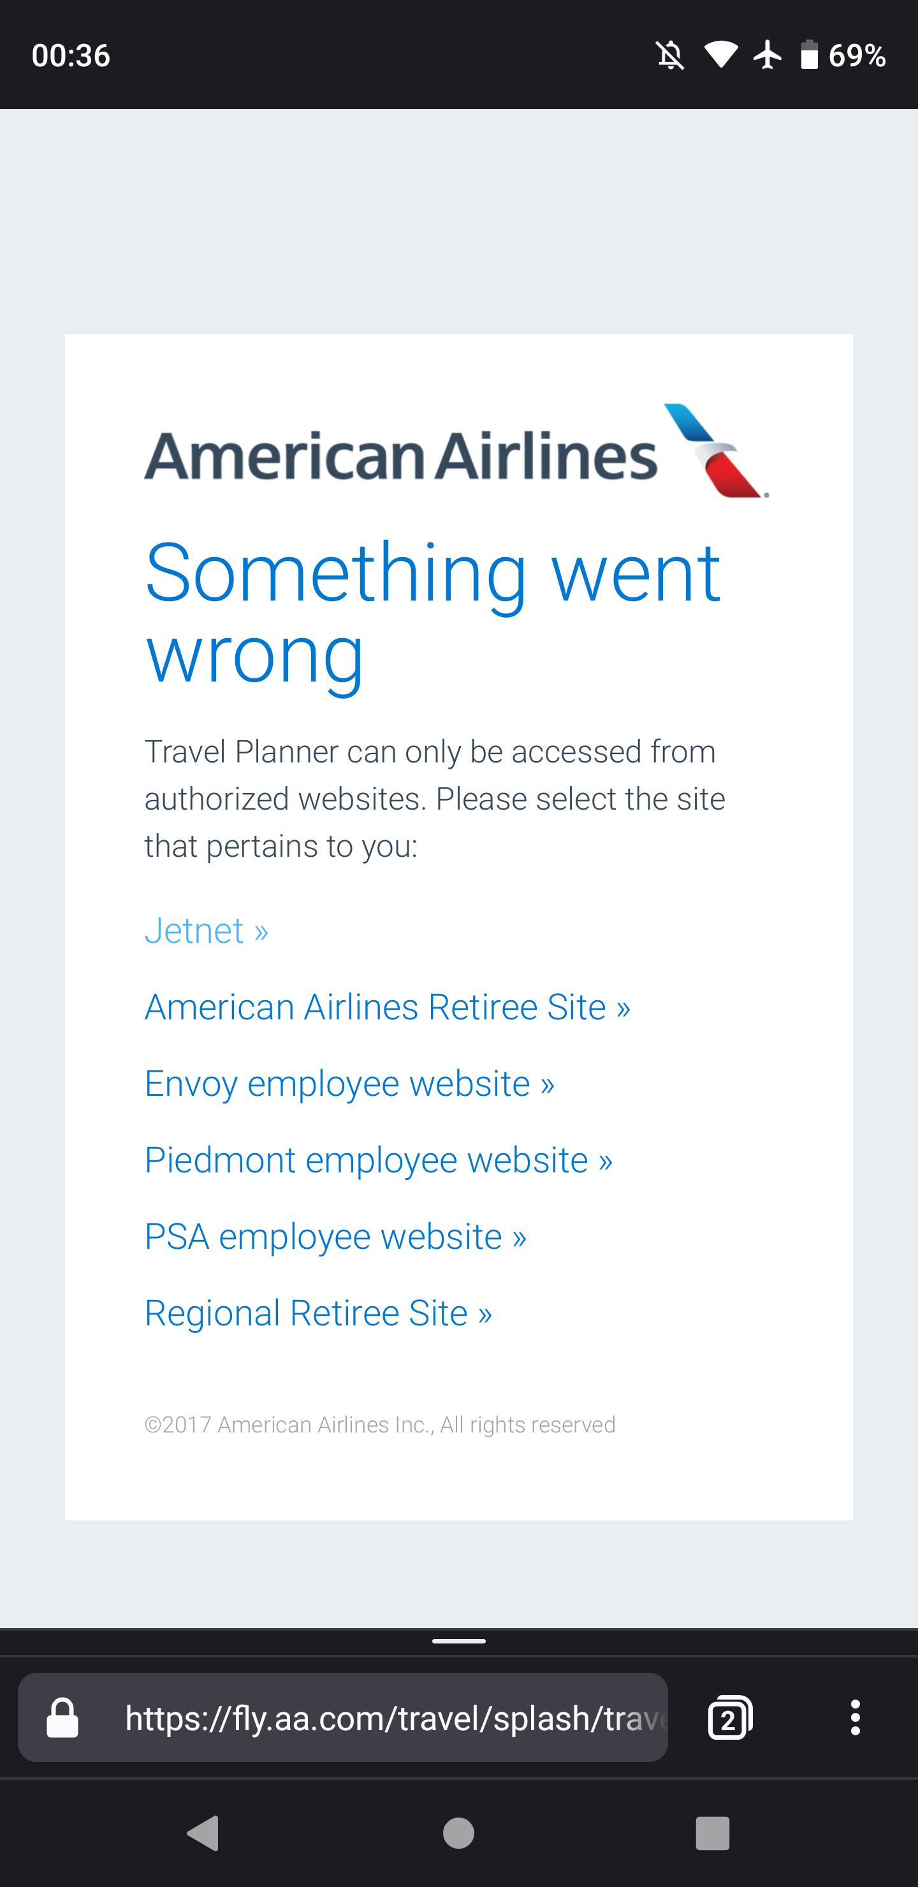Tap the battery 69% indicator
The height and width of the screenshot is (1887, 918).
tap(843, 55)
